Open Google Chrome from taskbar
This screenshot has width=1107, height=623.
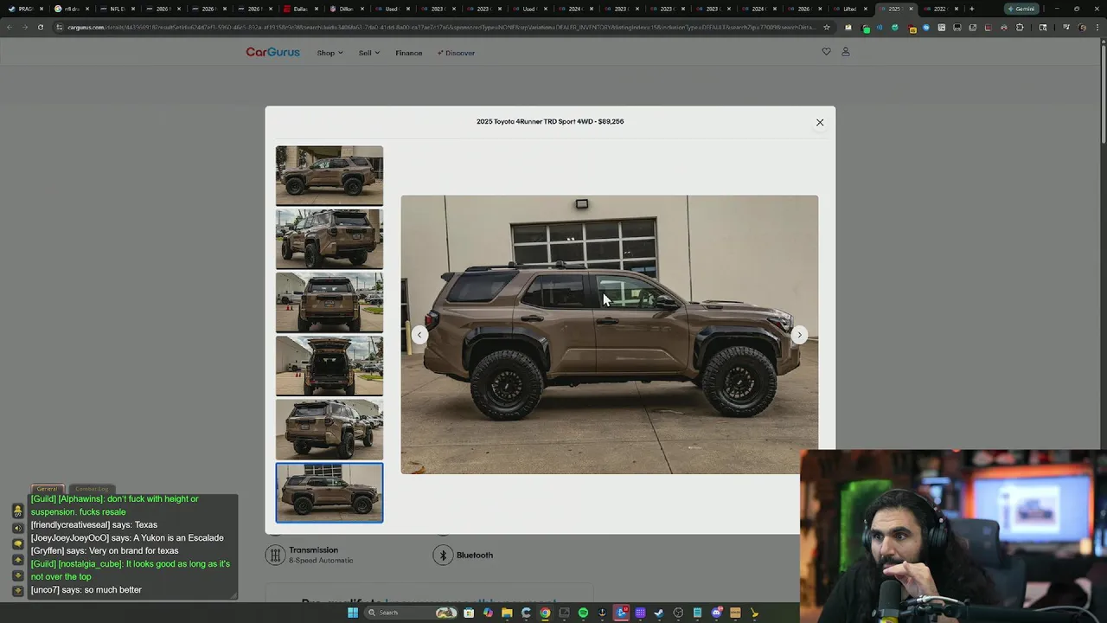[545, 613]
